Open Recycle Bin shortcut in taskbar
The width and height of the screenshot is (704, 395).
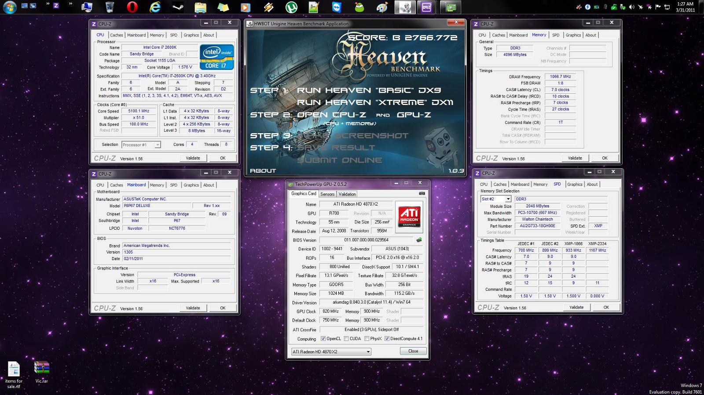pyautogui.click(x=110, y=7)
